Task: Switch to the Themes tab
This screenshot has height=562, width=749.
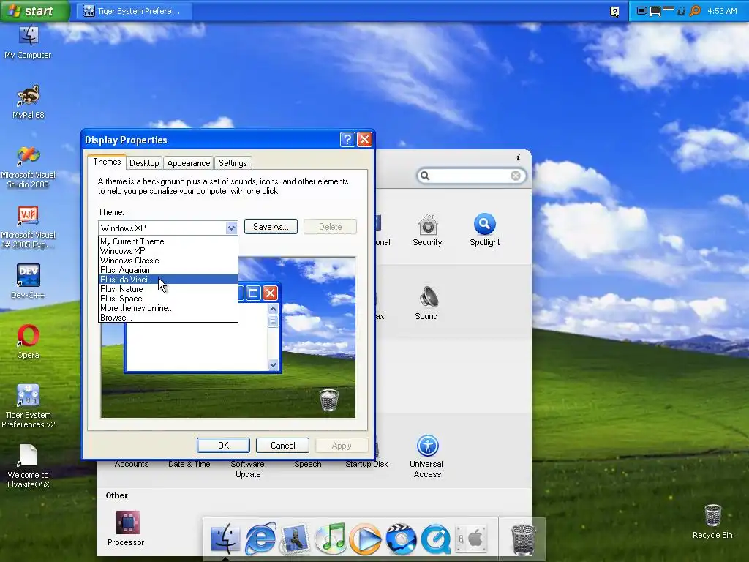Action: pyautogui.click(x=107, y=162)
